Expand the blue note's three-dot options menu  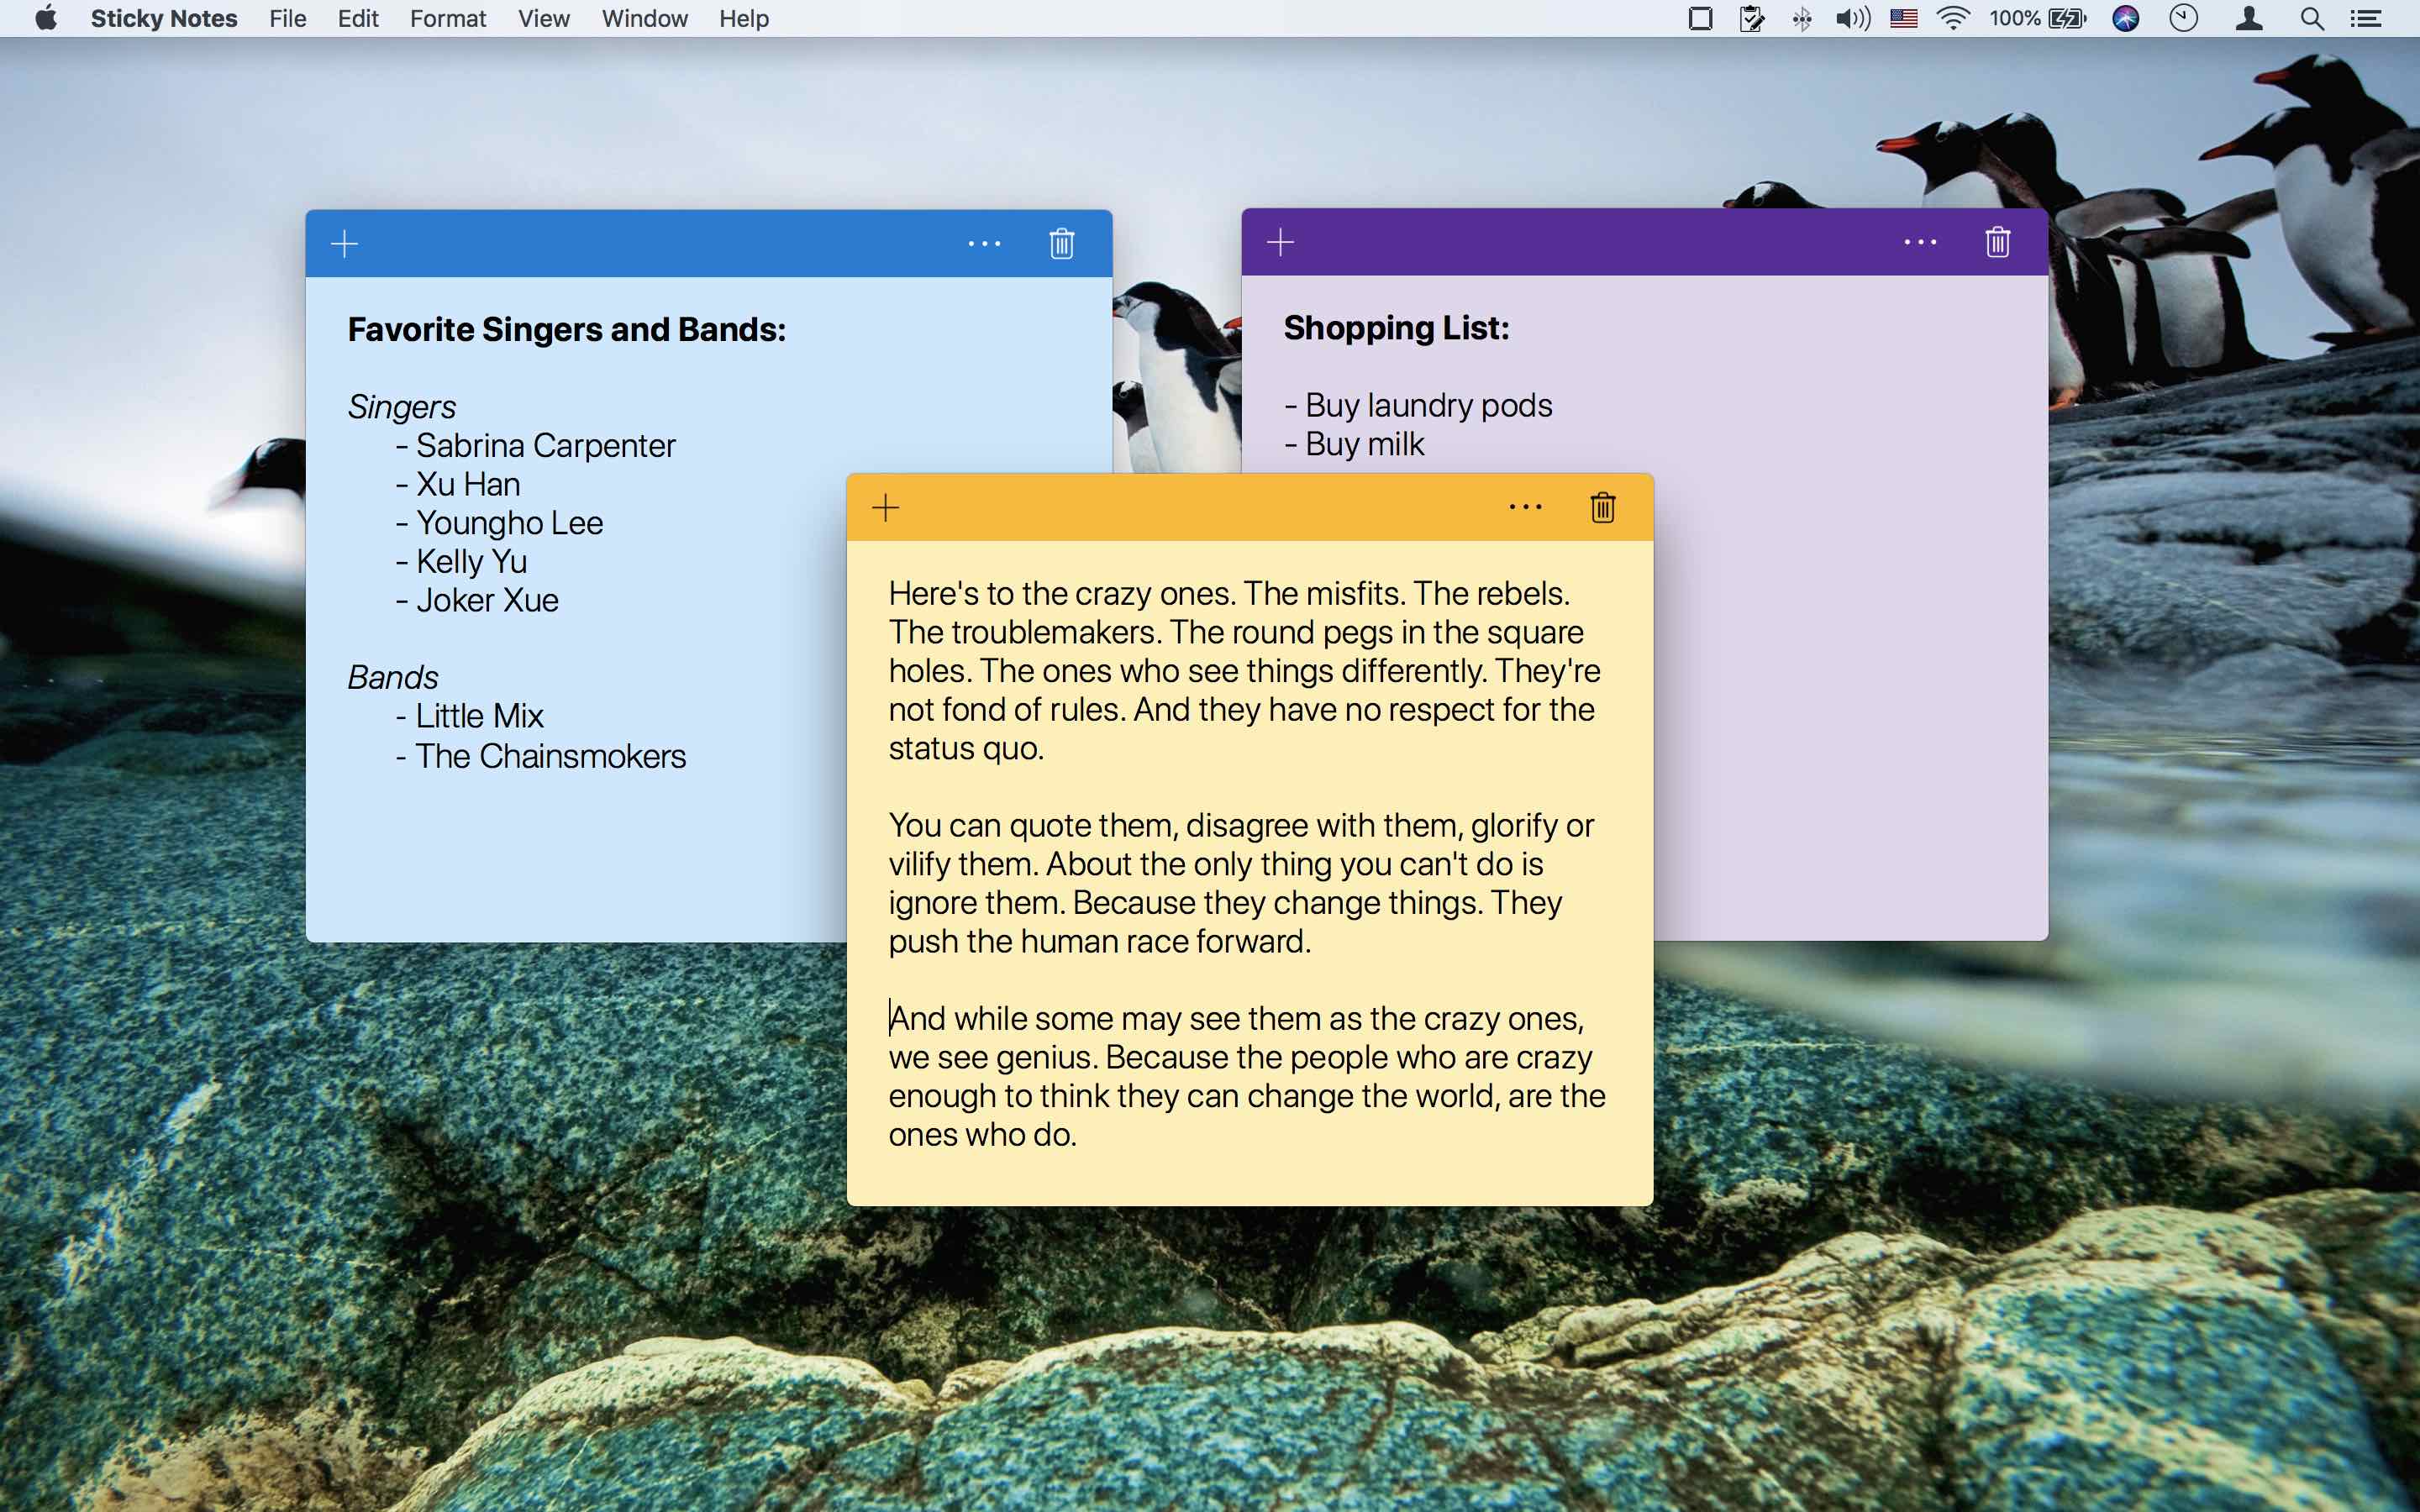984,244
